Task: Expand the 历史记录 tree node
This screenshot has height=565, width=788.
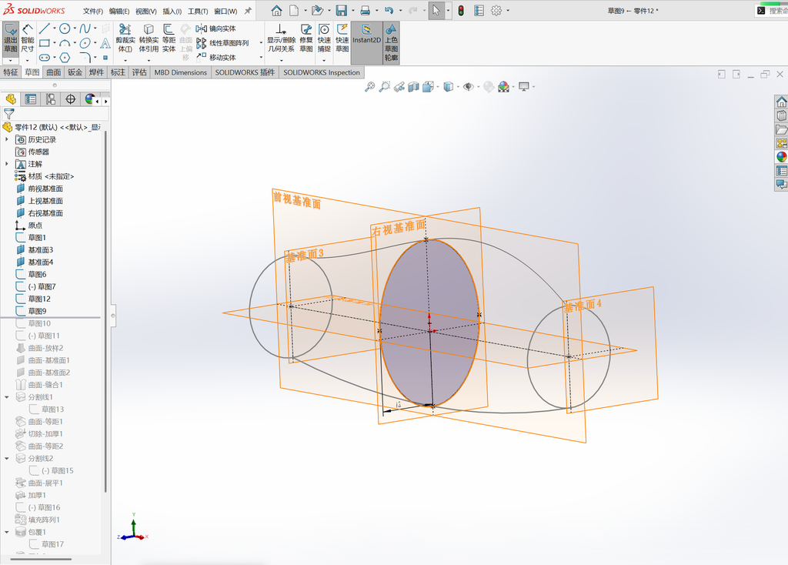Action: point(6,139)
